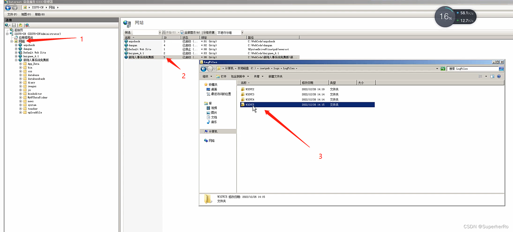Open the 音乐 Music library
513x232 pixels.
coord(214,122)
